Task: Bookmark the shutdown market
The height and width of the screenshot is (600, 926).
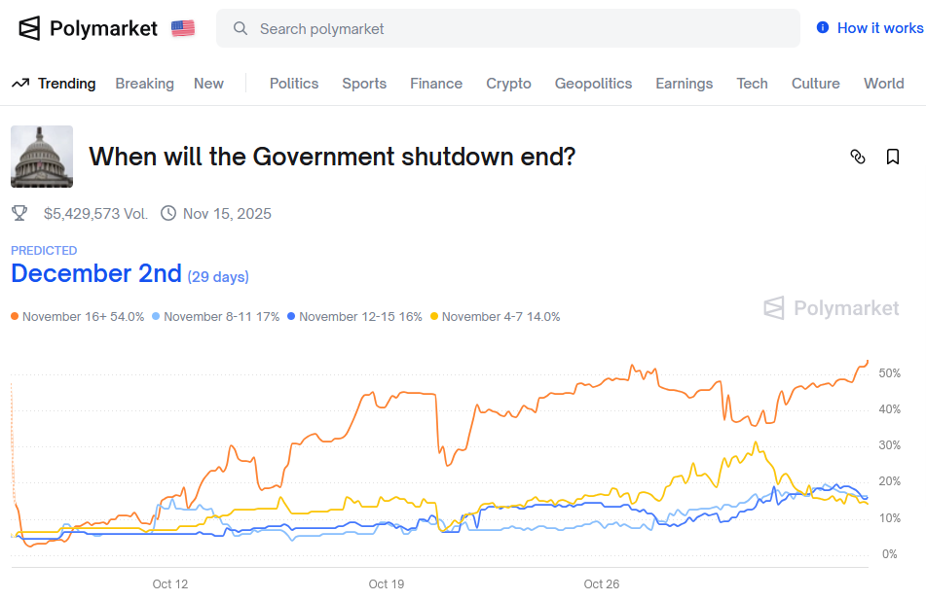Action: (x=892, y=157)
